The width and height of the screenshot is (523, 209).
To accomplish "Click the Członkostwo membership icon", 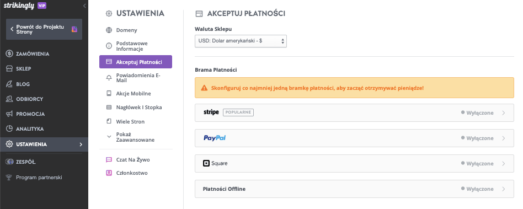I will tap(109, 173).
